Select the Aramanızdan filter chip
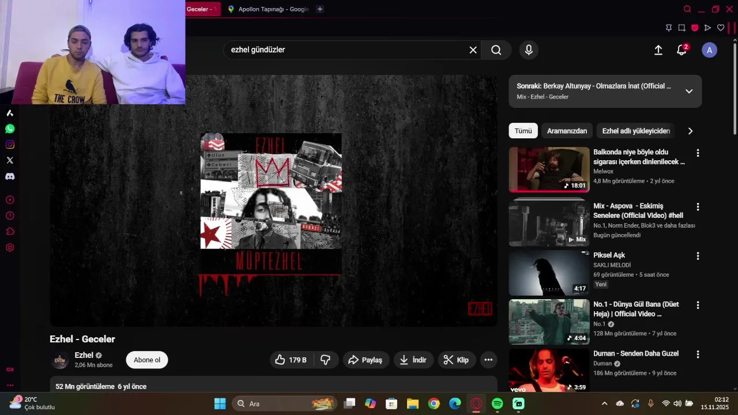 click(x=567, y=131)
